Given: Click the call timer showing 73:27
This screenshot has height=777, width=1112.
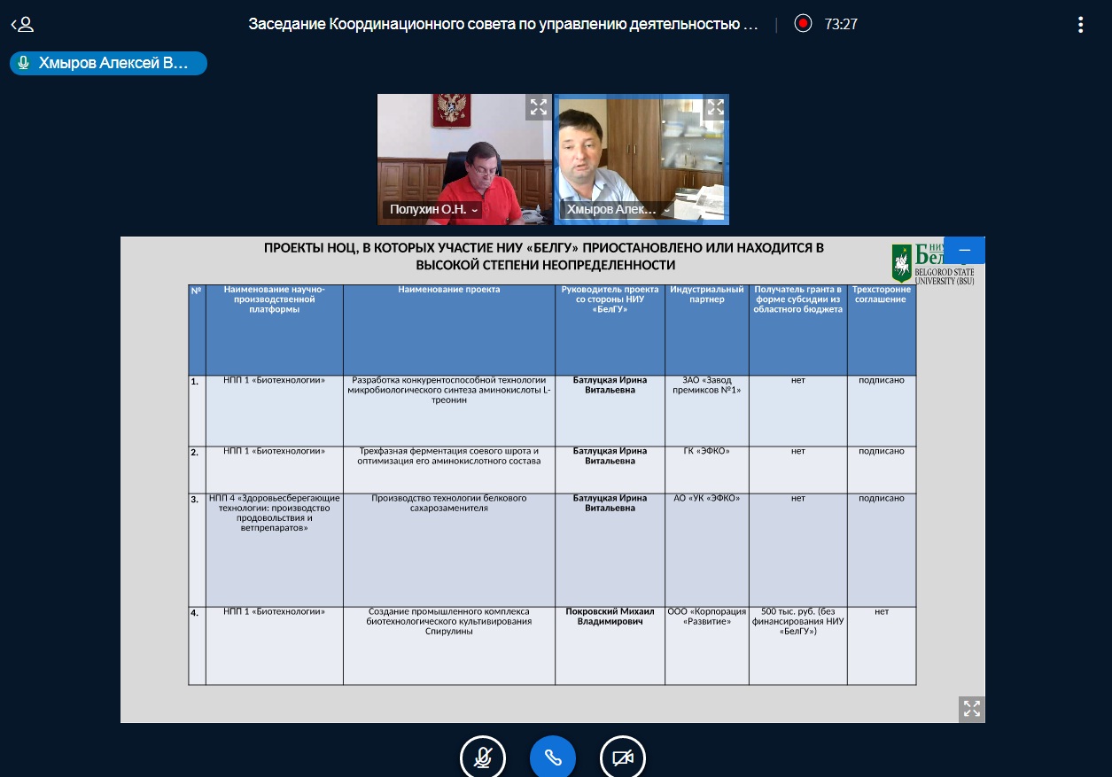Looking at the screenshot, I should 841,24.
